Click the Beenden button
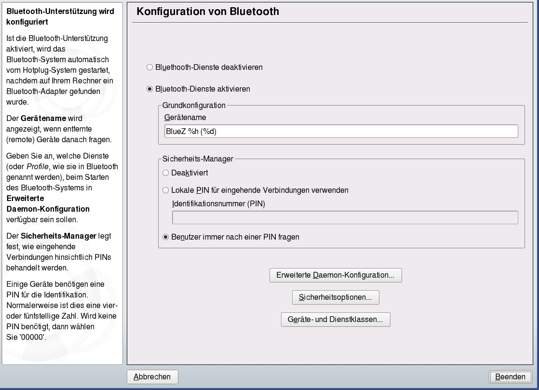 (510, 377)
